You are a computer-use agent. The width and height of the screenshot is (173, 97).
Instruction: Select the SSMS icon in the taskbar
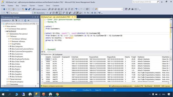point(37,94)
